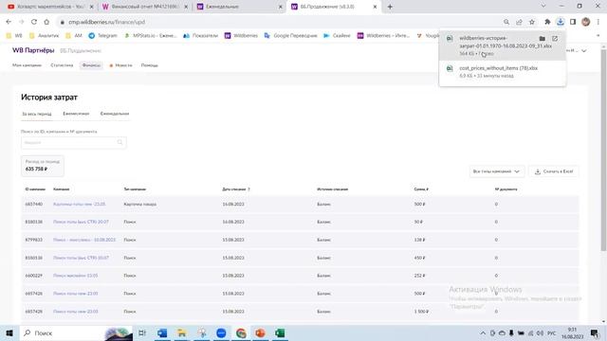The height and width of the screenshot is (341, 607).
Task: Expand the account dropdown chevron in the header
Action: point(584,50)
